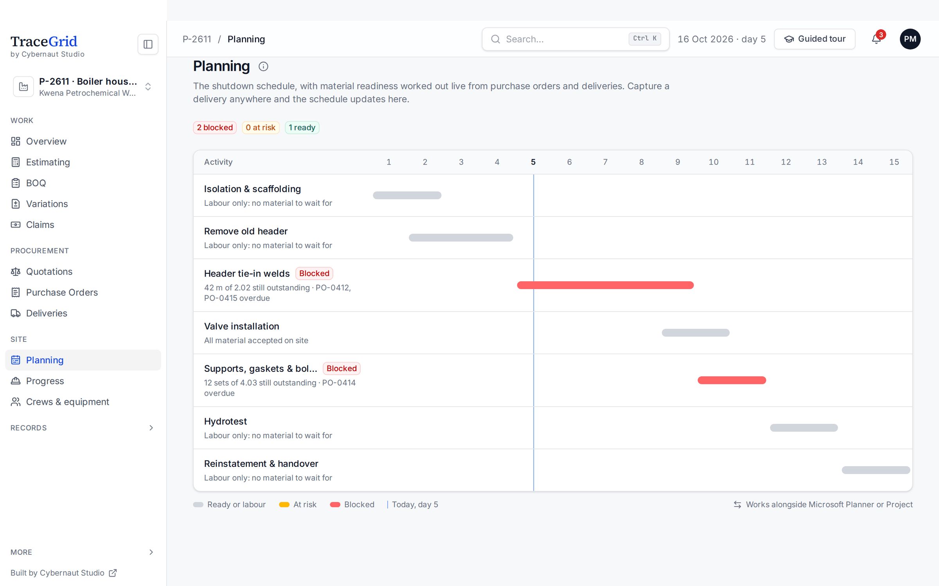This screenshot has width=939, height=586.
Task: Click the BOQ clipboard icon
Action: point(16,183)
